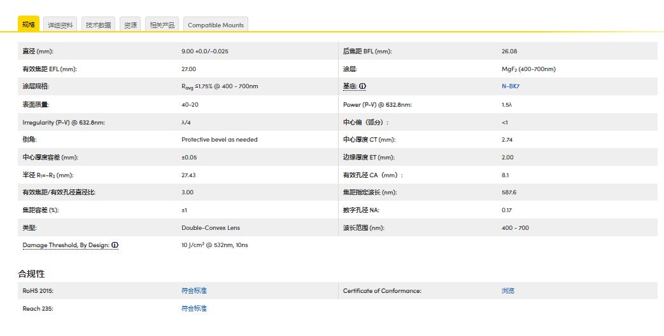Image resolution: width=664 pixels, height=336 pixels.
Task: Click the Certificate of Conformance label
Action: (382, 291)
